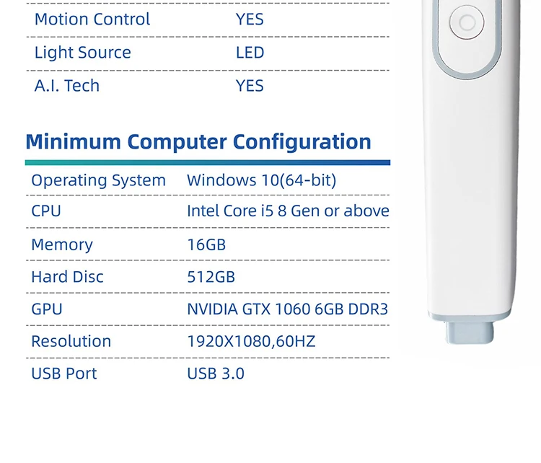The image size is (541, 463).
Task: Click the Hard Disc label
Action: click(x=67, y=277)
